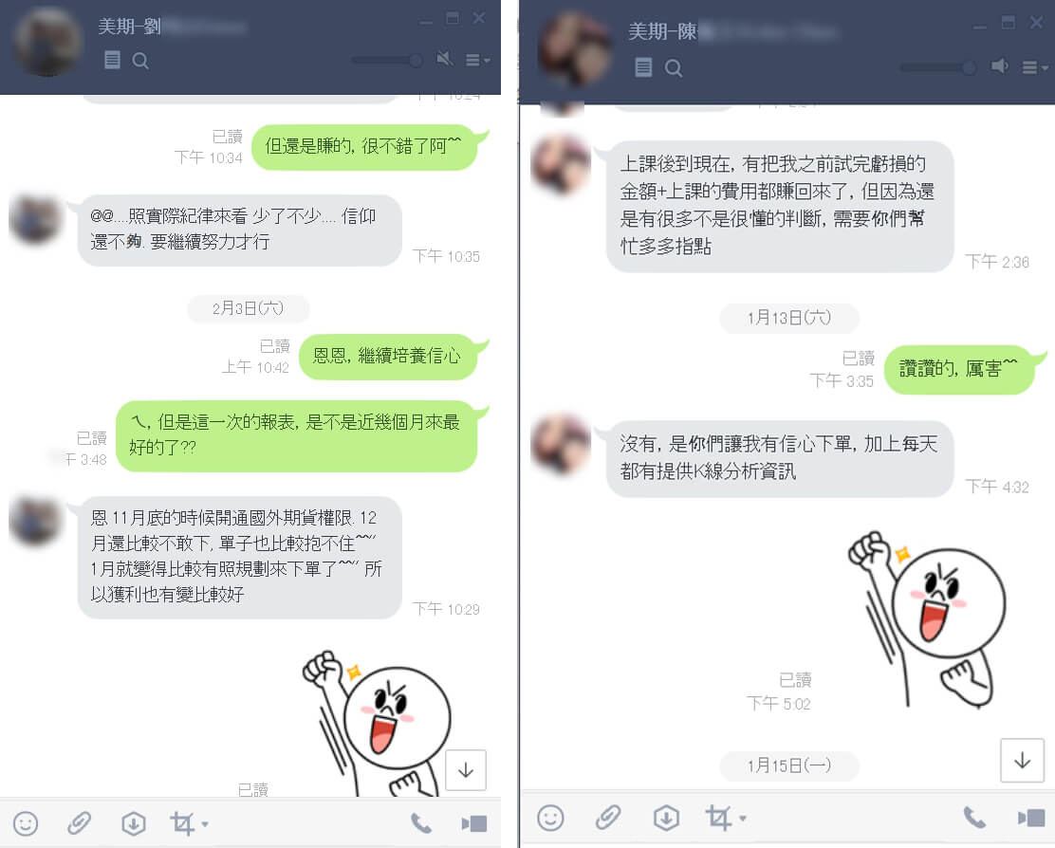Viewport: 1055px width, 848px height.
Task: Expand right chat header menu dropdown
Action: coord(1035,67)
